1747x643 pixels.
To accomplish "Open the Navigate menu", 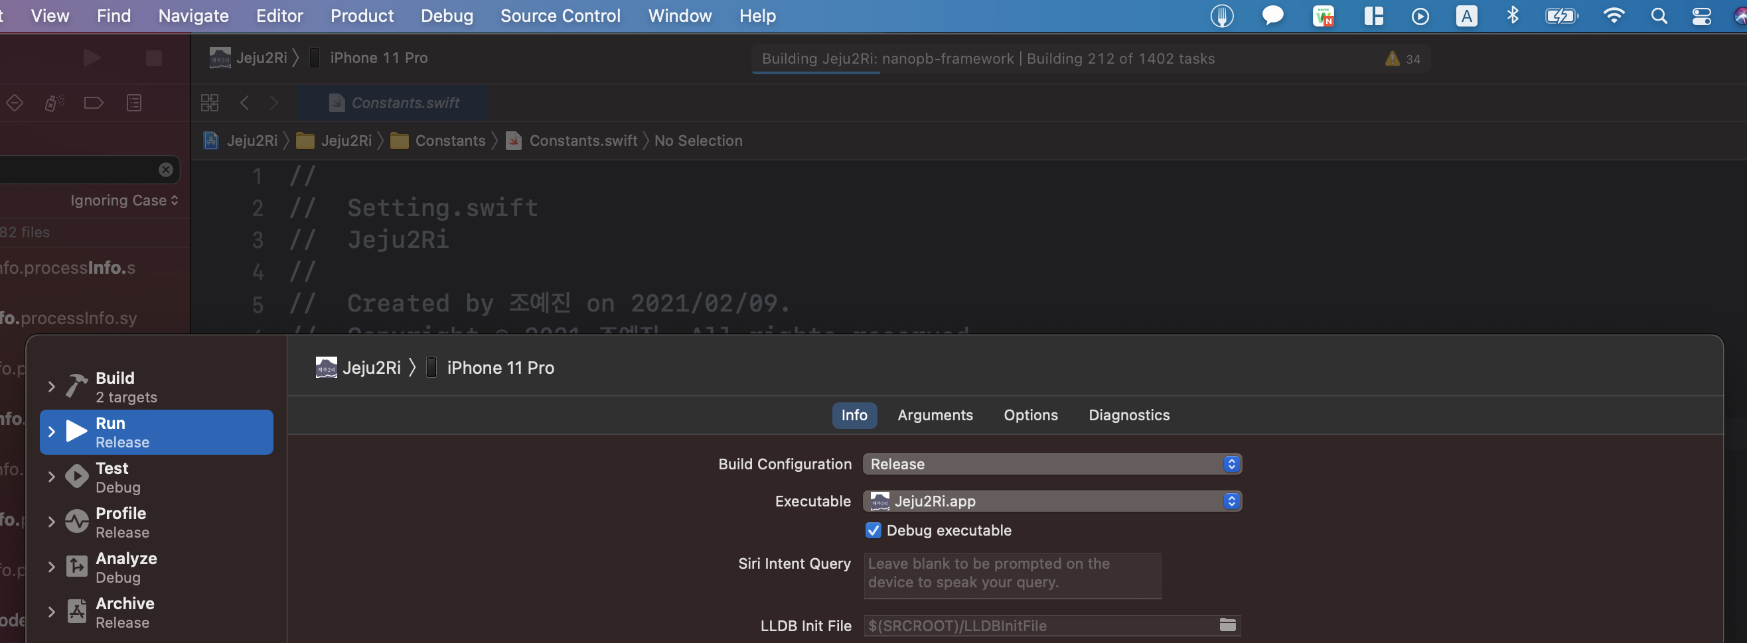I will (x=193, y=16).
